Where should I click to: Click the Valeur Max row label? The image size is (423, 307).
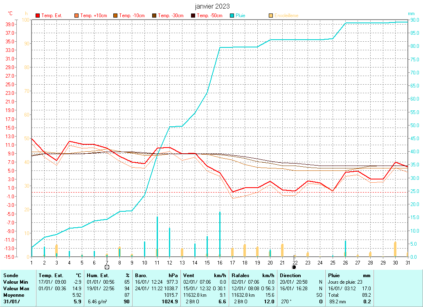tap(16, 288)
